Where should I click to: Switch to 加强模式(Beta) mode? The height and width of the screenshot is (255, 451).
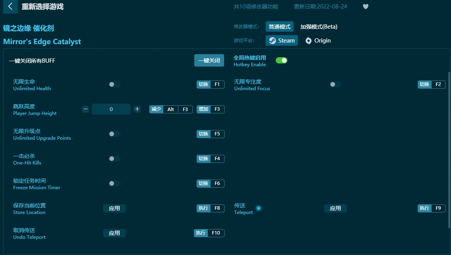pyautogui.click(x=319, y=27)
